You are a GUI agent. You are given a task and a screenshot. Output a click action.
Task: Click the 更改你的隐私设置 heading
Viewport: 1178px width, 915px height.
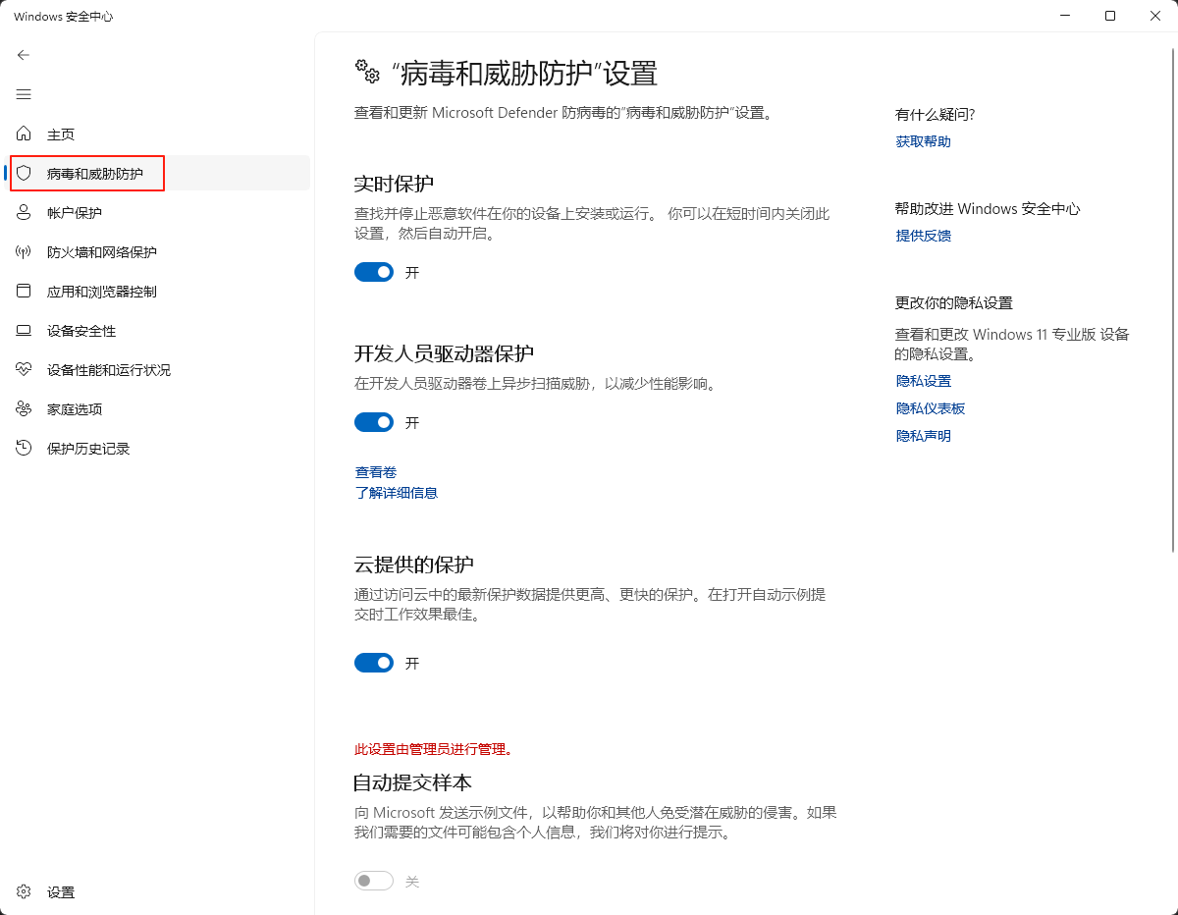click(954, 303)
